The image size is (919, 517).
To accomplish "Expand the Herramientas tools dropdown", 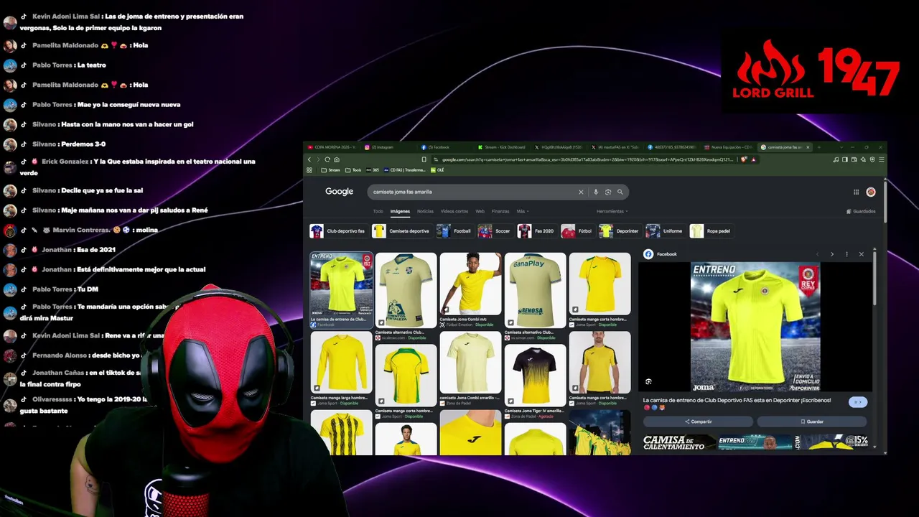I will [x=612, y=211].
